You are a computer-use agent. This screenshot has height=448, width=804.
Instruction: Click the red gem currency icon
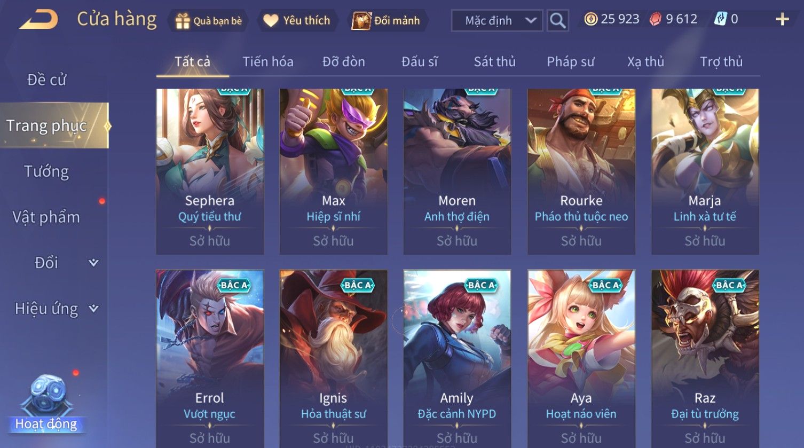(x=656, y=19)
